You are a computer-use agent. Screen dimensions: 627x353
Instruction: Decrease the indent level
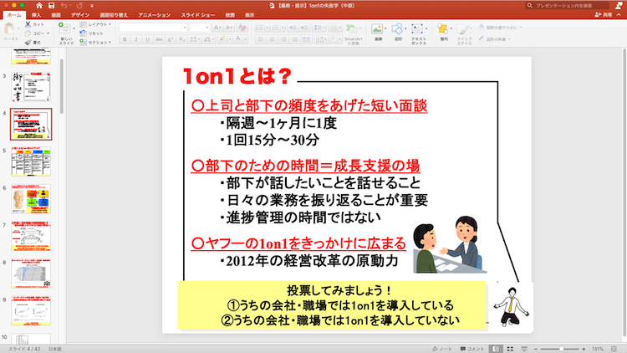[293, 28]
